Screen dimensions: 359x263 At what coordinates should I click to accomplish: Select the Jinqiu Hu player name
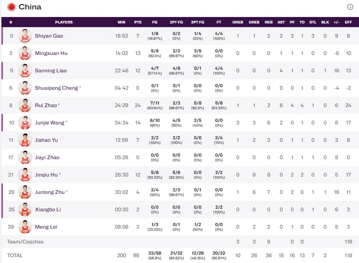click(46, 175)
